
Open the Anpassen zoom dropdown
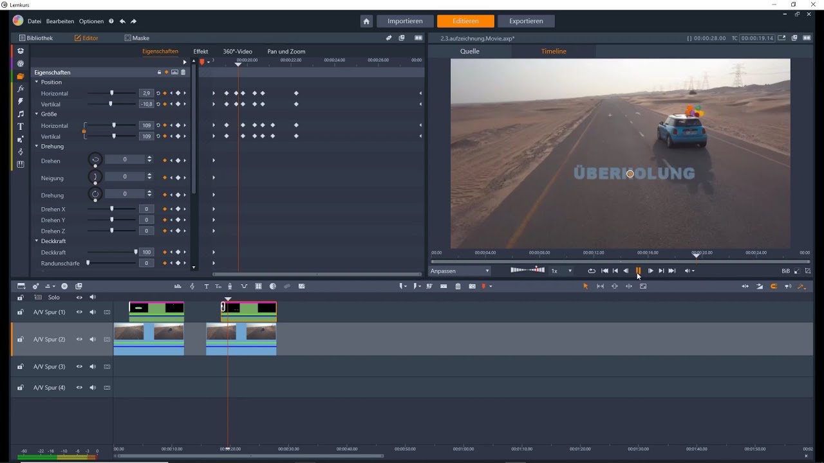pos(460,271)
